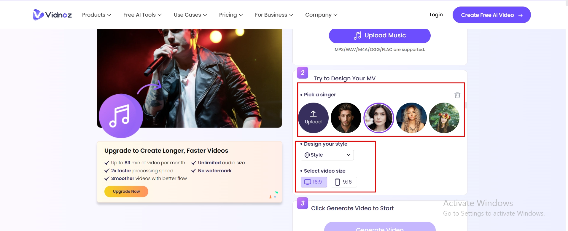Viewport: 568px width, 231px height.
Task: Click the Upgrade Now button
Action: [126, 192]
